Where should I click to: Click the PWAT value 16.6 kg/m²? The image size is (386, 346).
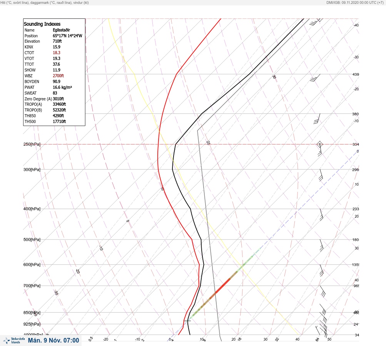tap(62, 87)
